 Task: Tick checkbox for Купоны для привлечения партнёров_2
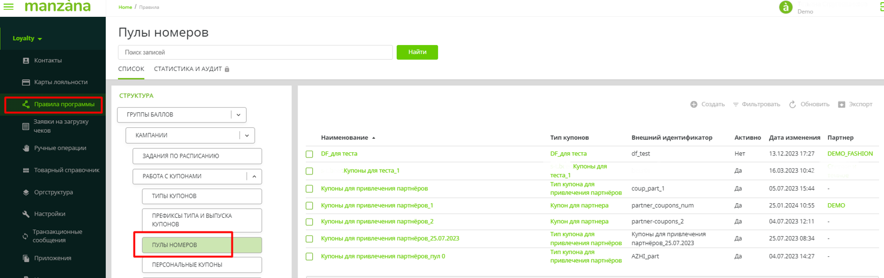tap(309, 222)
